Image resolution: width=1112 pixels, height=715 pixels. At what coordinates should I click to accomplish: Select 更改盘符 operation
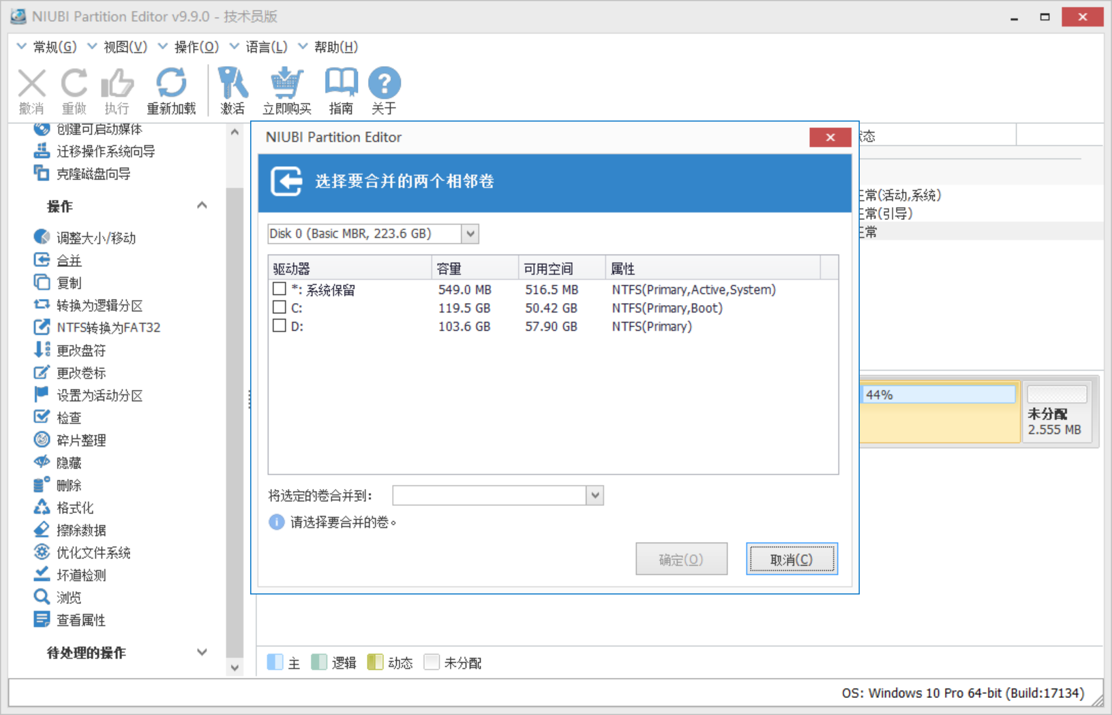(x=70, y=350)
